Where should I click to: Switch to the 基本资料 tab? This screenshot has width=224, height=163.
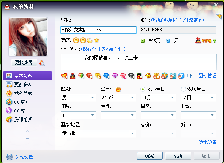click(27, 76)
